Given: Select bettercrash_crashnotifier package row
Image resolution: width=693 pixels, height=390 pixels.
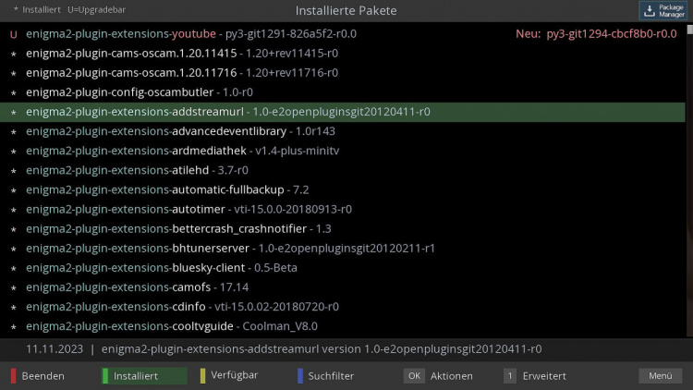Looking at the screenshot, I should pyautogui.click(x=343, y=228).
